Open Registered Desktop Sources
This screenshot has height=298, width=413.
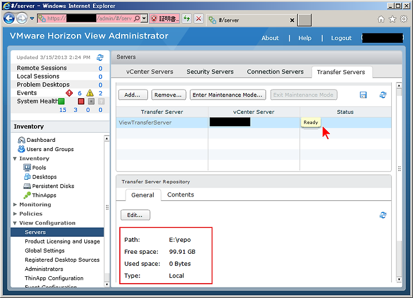[x=62, y=260]
